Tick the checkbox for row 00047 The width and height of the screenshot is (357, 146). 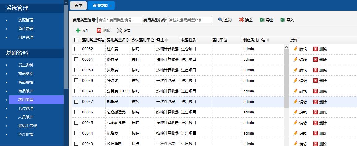point(77,102)
